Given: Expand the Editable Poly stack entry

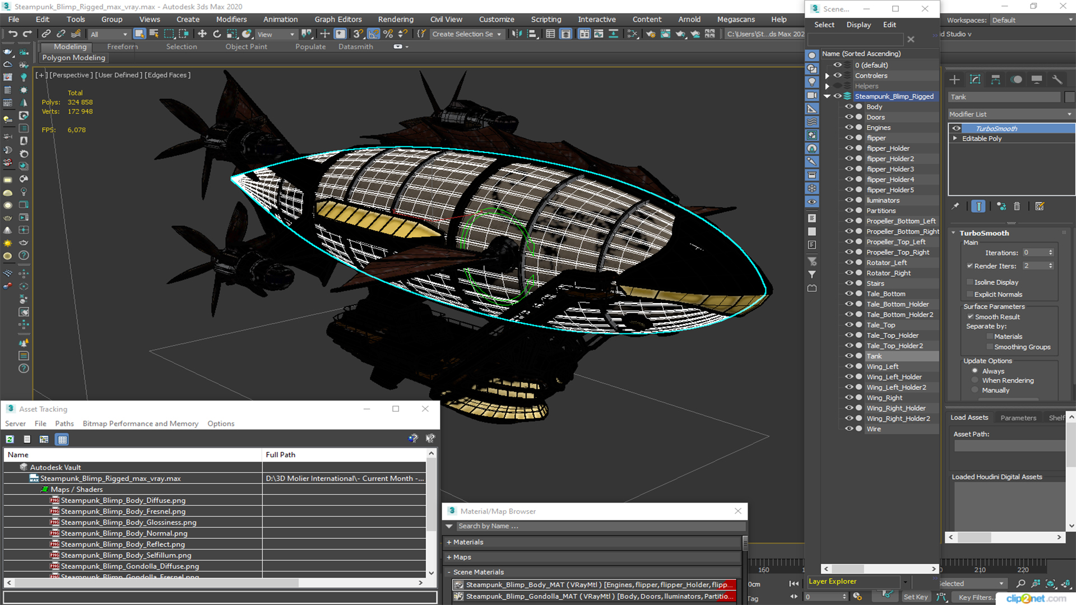Looking at the screenshot, I should (x=955, y=138).
